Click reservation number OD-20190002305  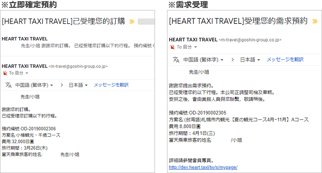[x=207, y=113]
